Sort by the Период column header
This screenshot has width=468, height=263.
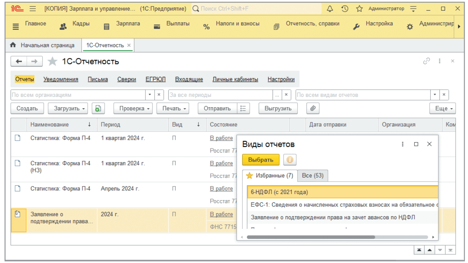pyautogui.click(x=133, y=125)
